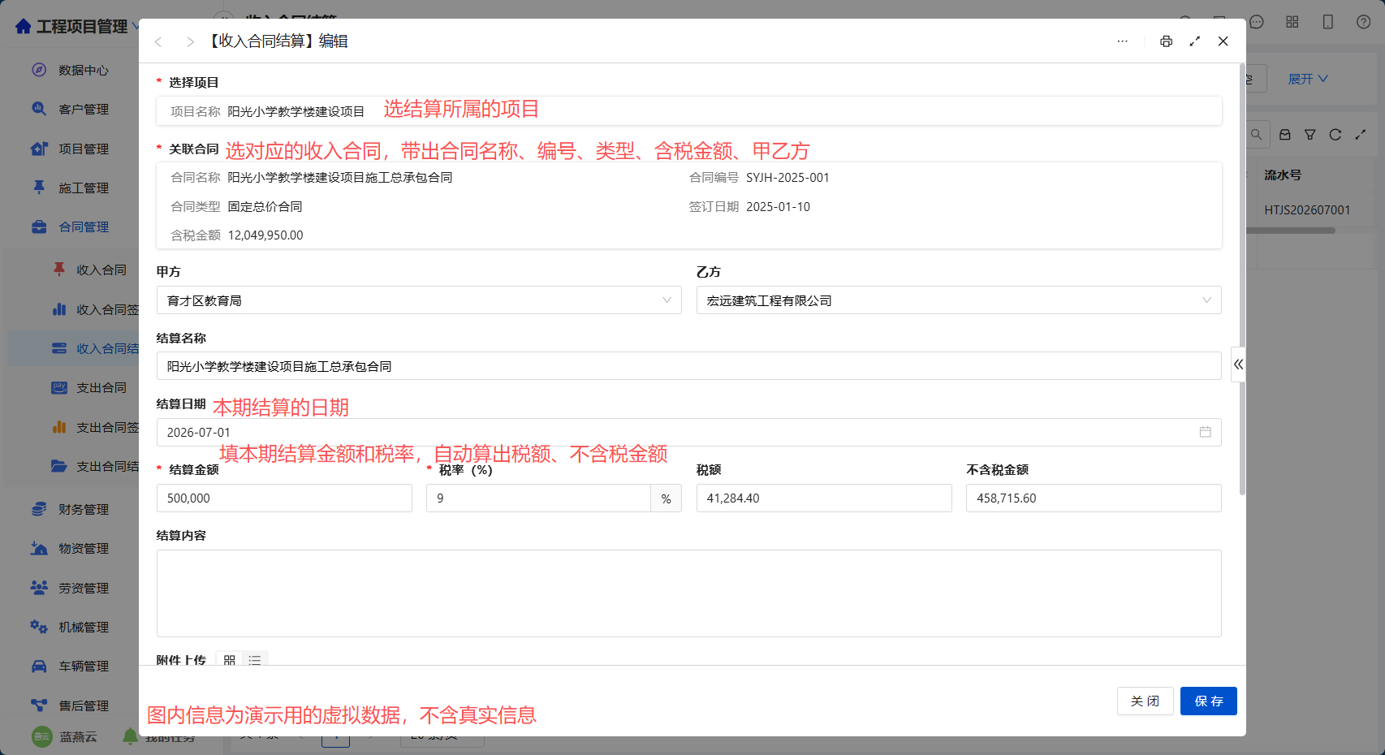Click the 不含税金额 field 458,715.60
The height and width of the screenshot is (755, 1385).
[1094, 498]
